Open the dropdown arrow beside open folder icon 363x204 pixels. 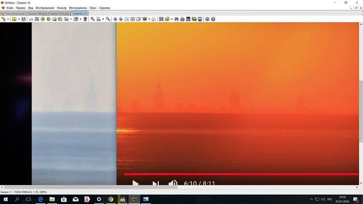pyautogui.click(x=19, y=19)
